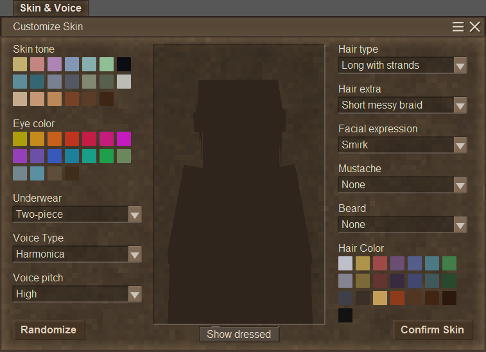Select the pink skin tone swatch
Viewport: 486px width, 352px height.
tap(37, 64)
